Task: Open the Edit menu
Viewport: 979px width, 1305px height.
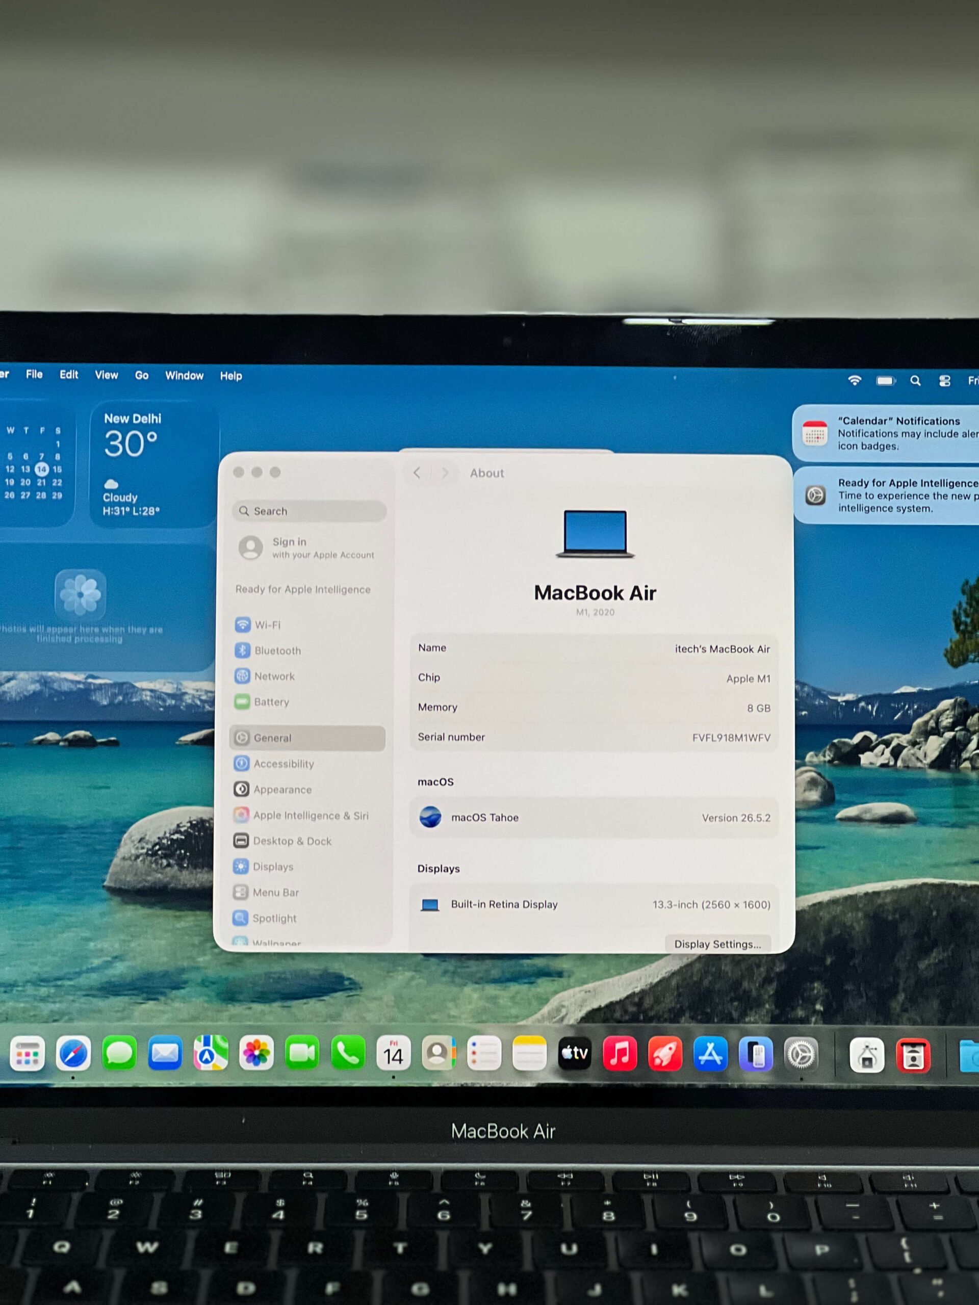Action: (69, 375)
